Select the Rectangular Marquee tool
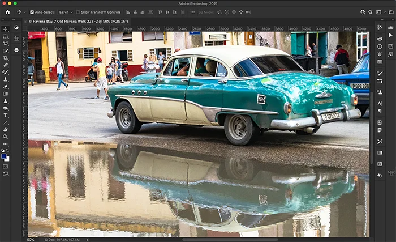The height and width of the screenshot is (242, 396). (6, 36)
